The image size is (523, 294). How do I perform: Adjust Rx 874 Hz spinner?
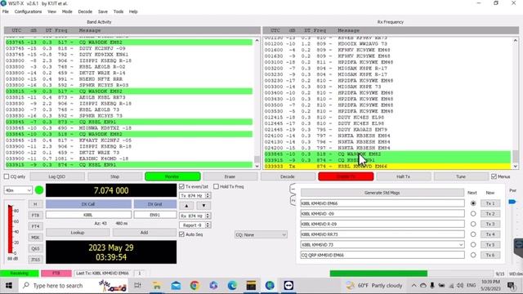[x=208, y=216]
